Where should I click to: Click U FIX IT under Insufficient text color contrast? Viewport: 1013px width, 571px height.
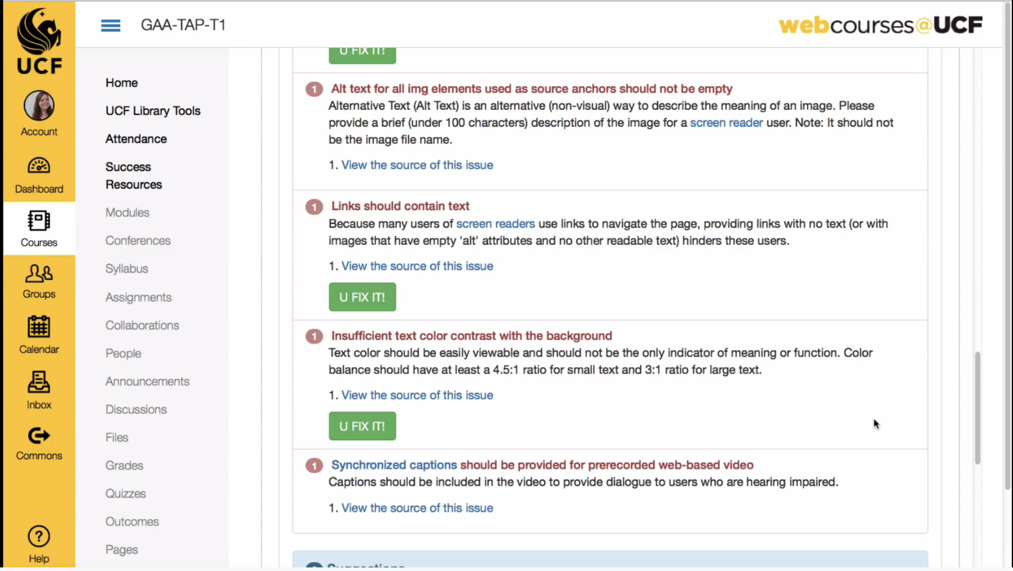coord(362,426)
